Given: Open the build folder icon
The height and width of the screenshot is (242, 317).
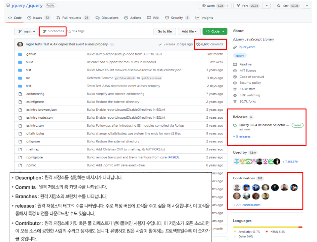Looking at the screenshot, I should point(20,62).
